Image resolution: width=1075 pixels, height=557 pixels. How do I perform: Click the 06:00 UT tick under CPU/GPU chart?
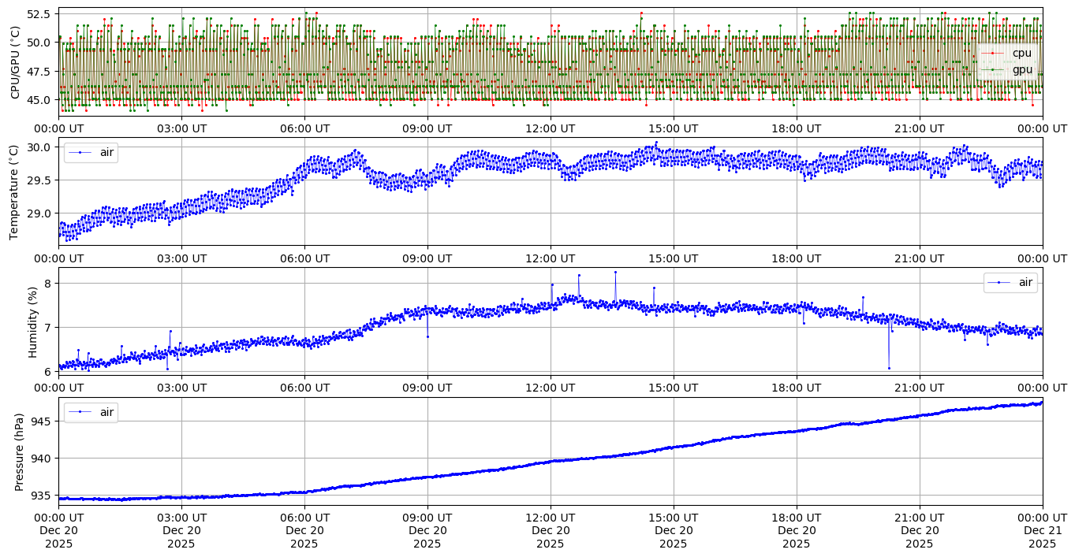tap(304, 128)
